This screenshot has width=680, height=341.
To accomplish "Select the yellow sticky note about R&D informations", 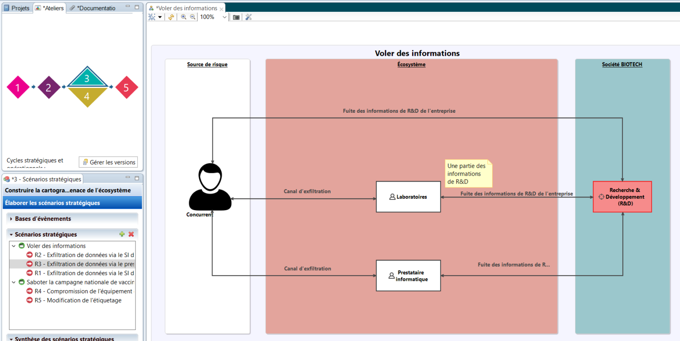I will [x=468, y=173].
